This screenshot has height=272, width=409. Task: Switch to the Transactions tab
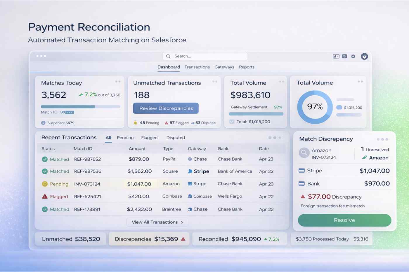(x=197, y=67)
